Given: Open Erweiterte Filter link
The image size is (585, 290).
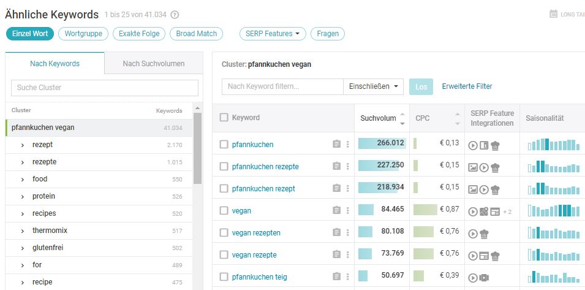Looking at the screenshot, I should point(467,86).
